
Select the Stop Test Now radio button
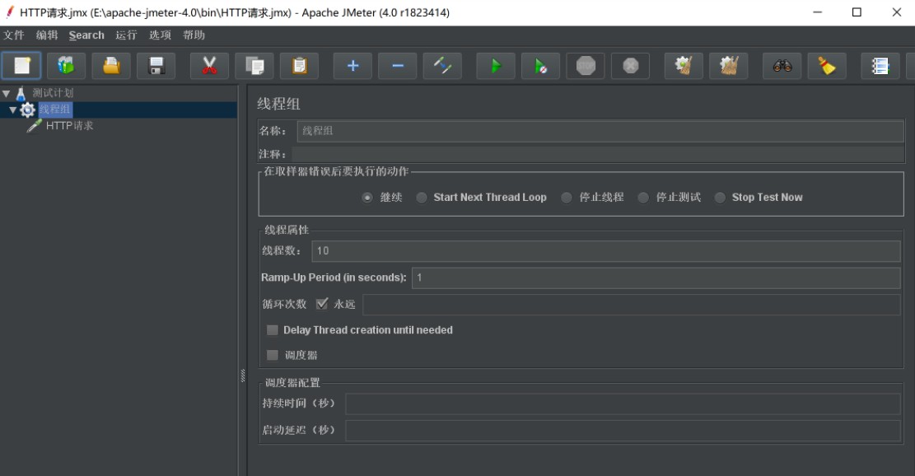720,198
